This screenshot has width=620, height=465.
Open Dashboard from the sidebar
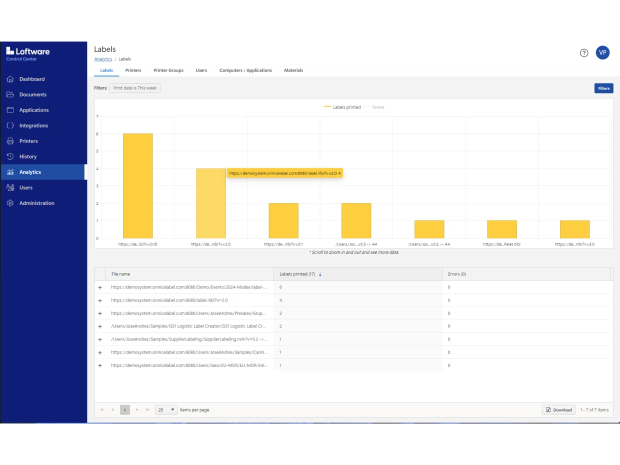coord(32,79)
